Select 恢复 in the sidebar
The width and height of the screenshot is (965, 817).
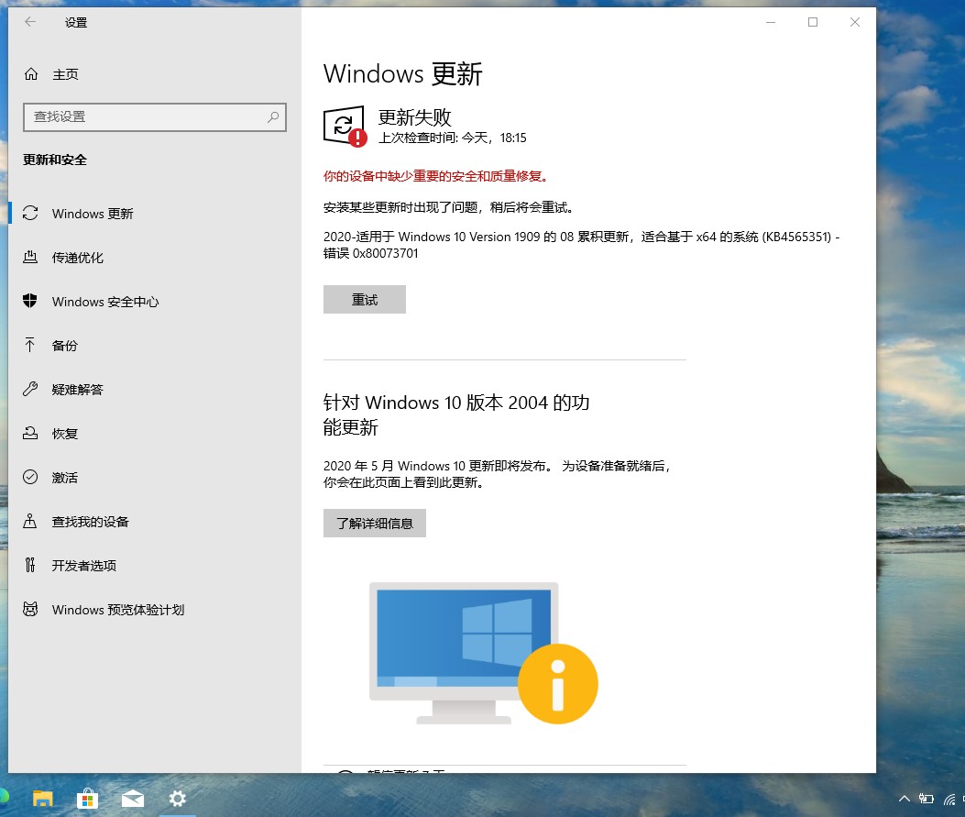point(65,434)
